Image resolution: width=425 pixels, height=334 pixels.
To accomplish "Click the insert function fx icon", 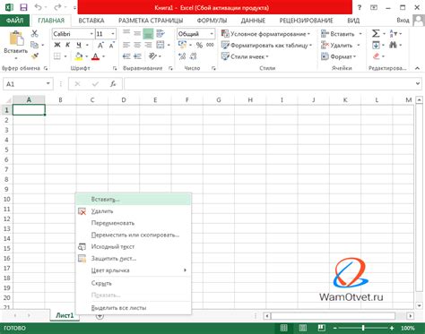I will pos(113,84).
